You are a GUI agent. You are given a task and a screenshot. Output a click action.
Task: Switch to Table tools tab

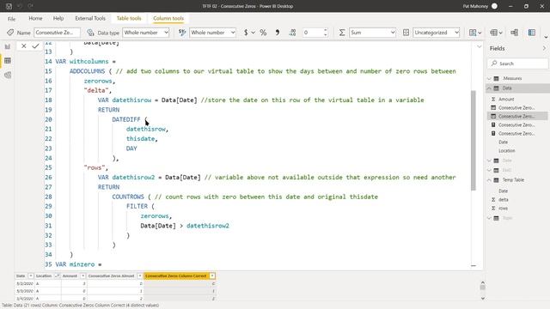click(129, 18)
